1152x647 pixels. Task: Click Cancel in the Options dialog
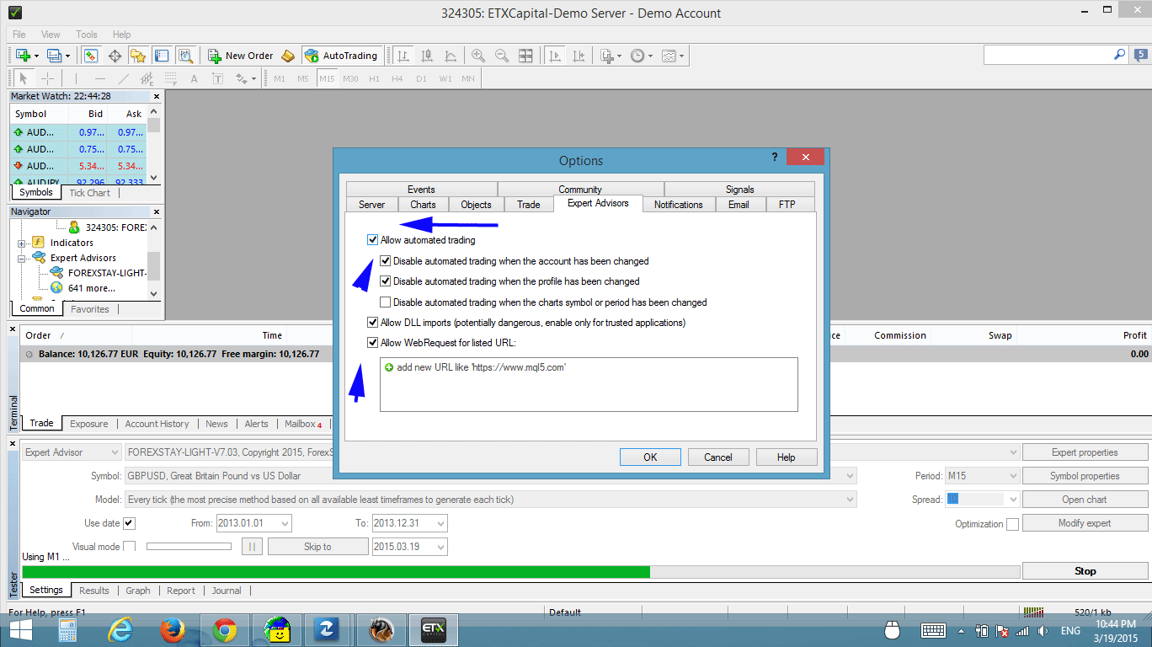[x=718, y=457]
